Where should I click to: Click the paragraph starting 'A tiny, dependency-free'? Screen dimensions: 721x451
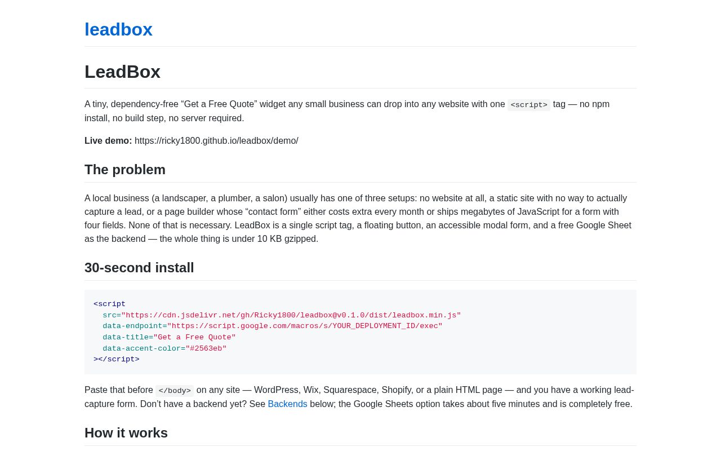click(360, 111)
